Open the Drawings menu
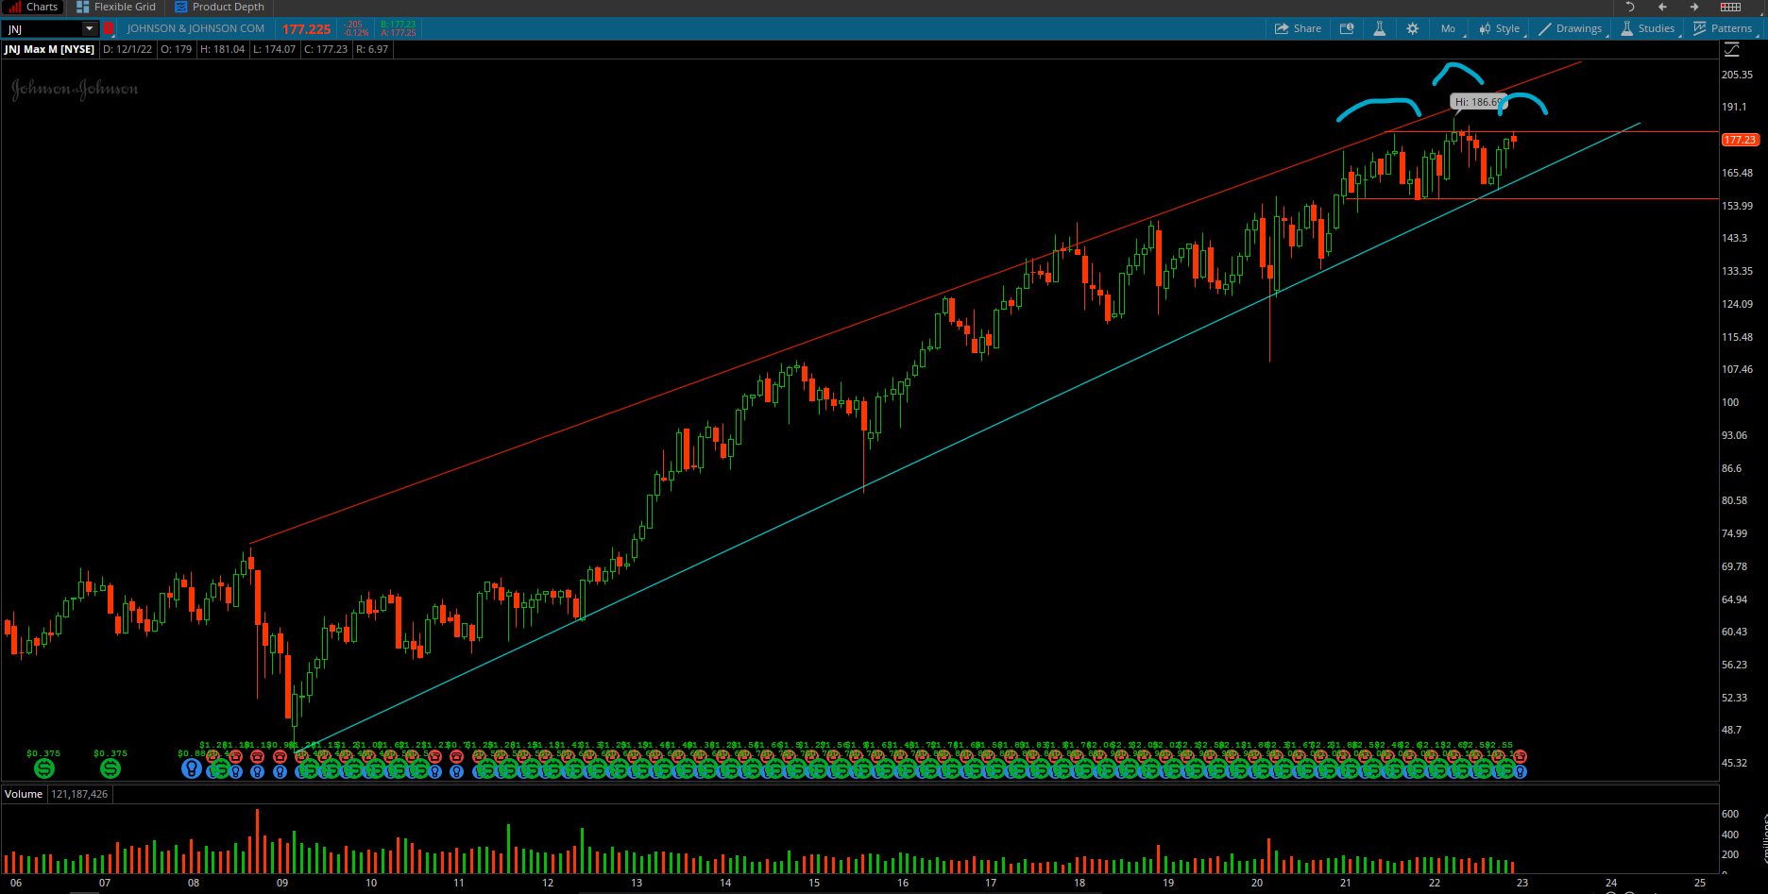Image resolution: width=1768 pixels, height=894 pixels. (1571, 28)
